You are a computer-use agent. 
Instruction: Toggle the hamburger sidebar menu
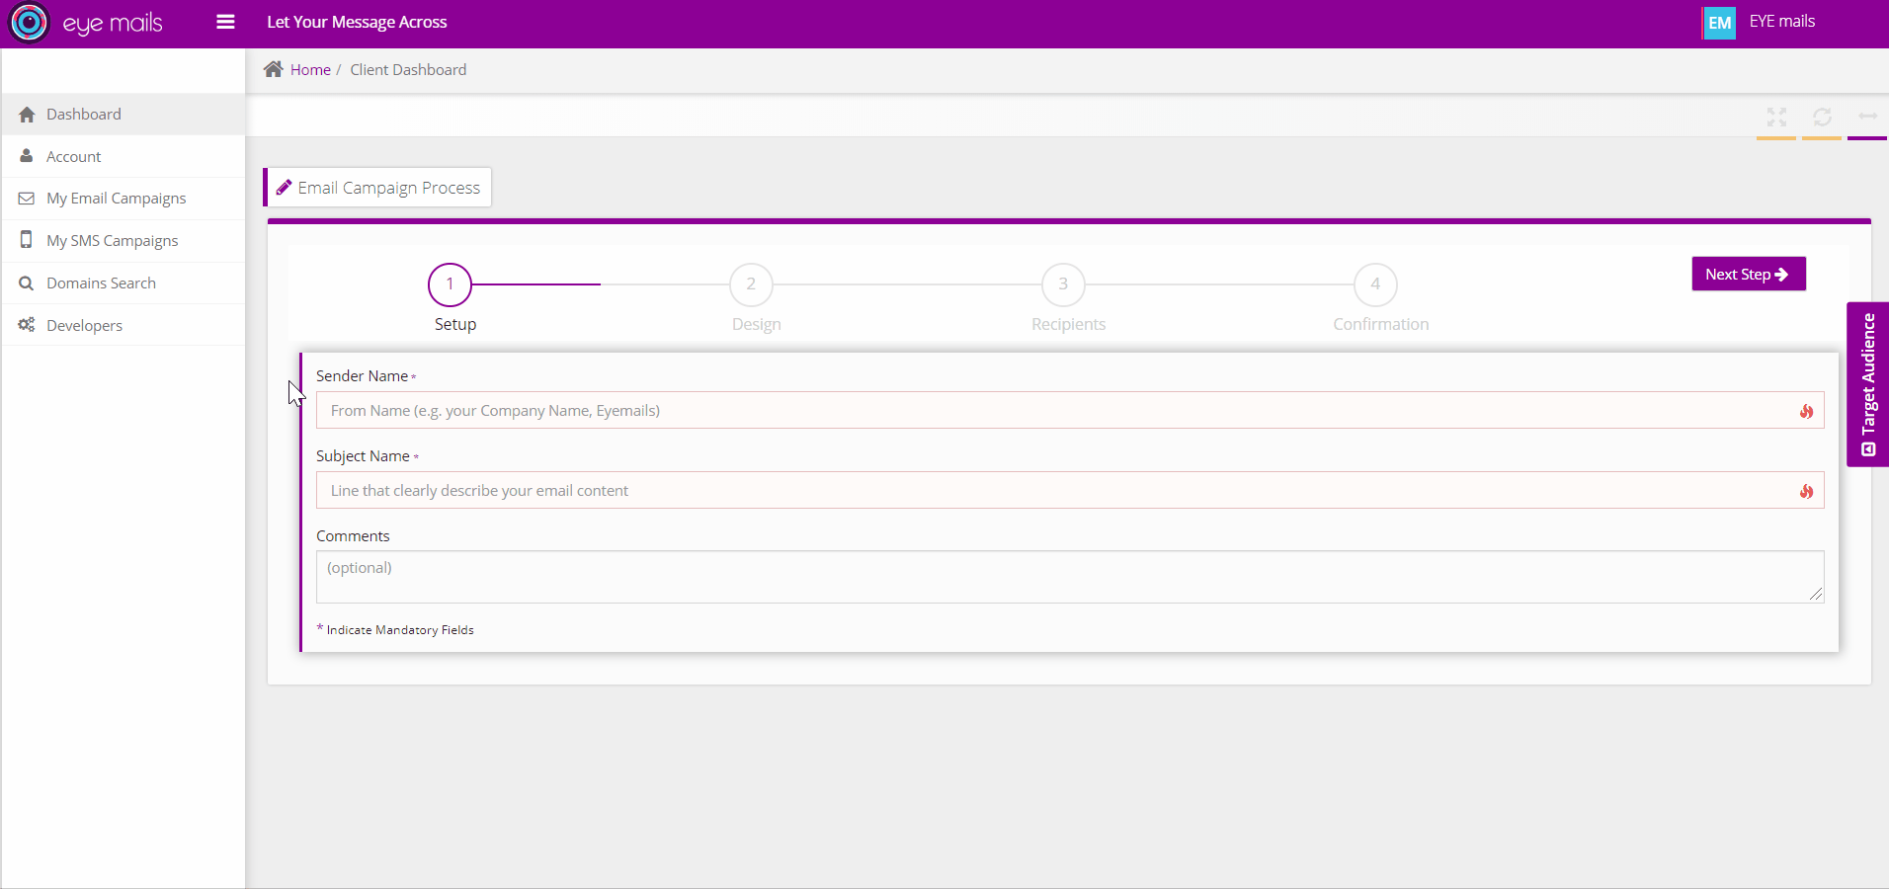pyautogui.click(x=225, y=22)
